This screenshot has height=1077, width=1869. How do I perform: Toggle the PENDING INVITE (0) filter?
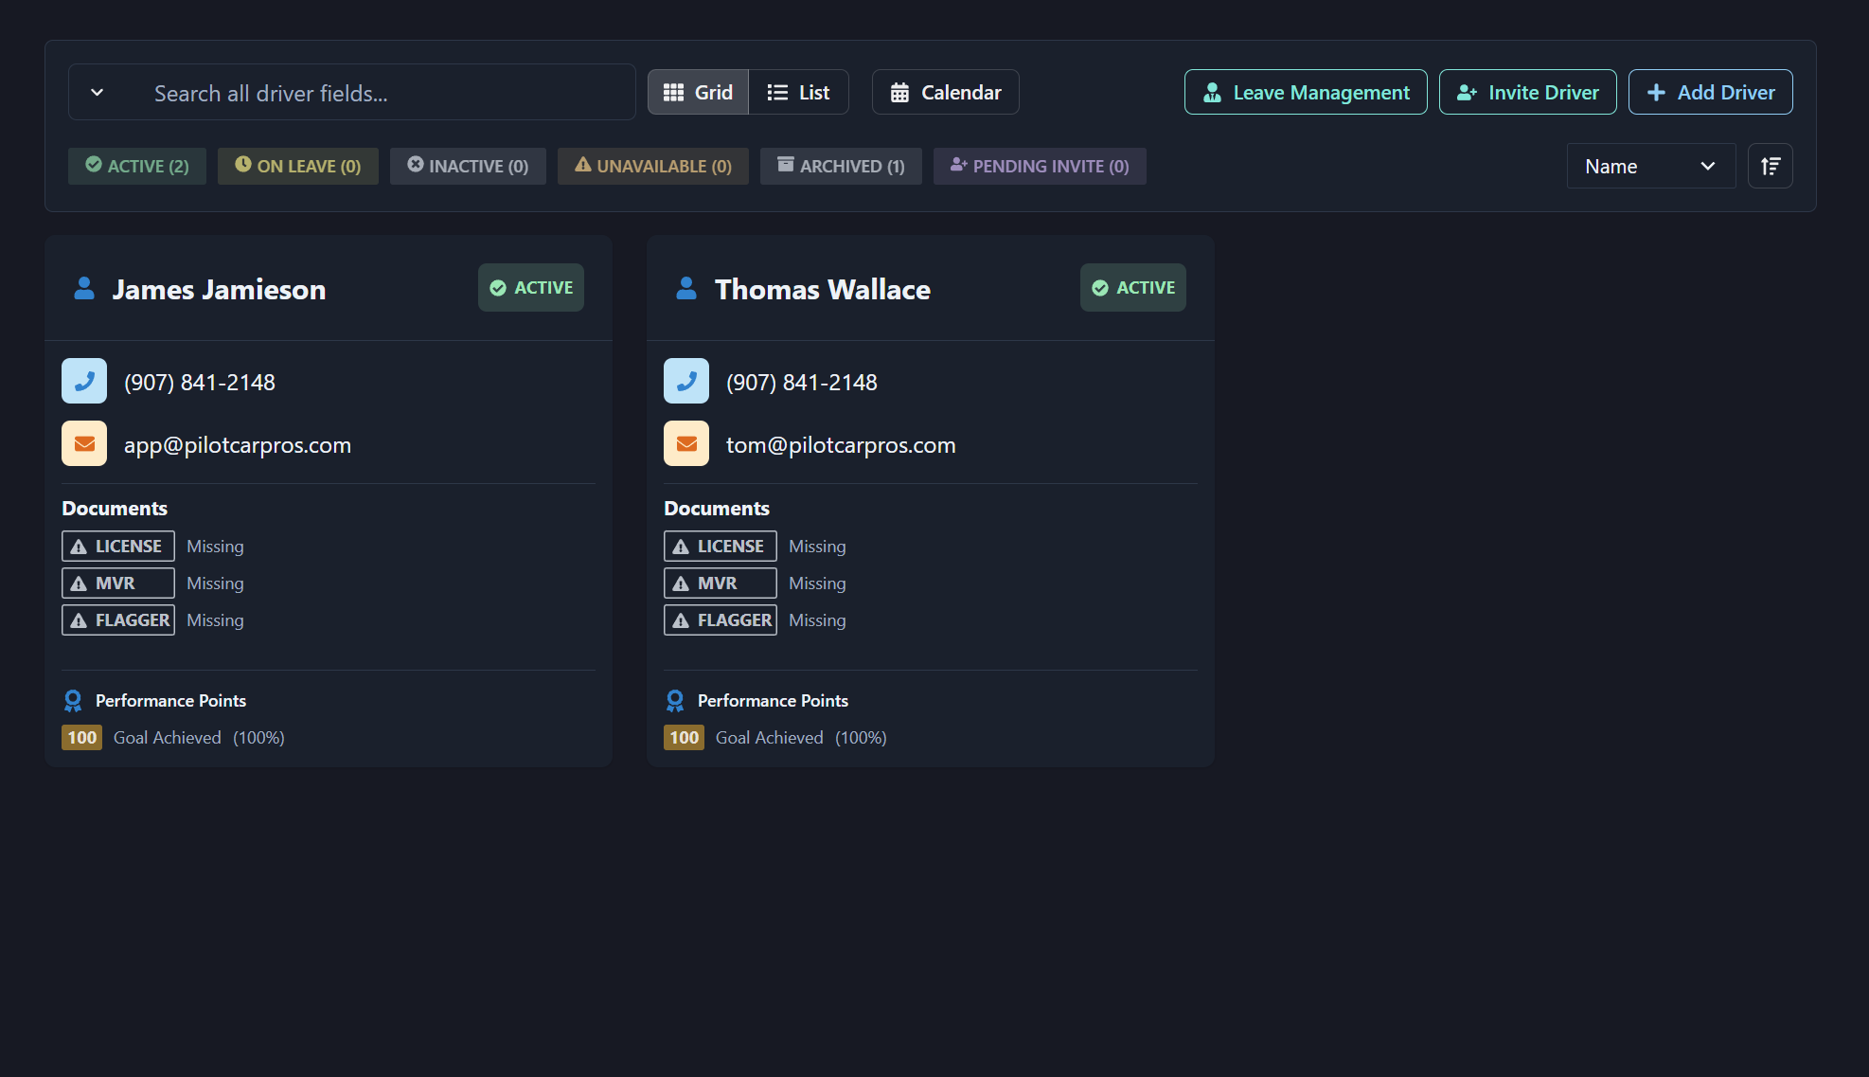[x=1040, y=166]
